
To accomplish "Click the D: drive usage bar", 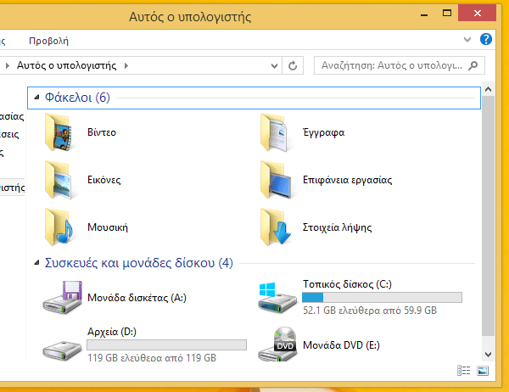I will (x=166, y=344).
